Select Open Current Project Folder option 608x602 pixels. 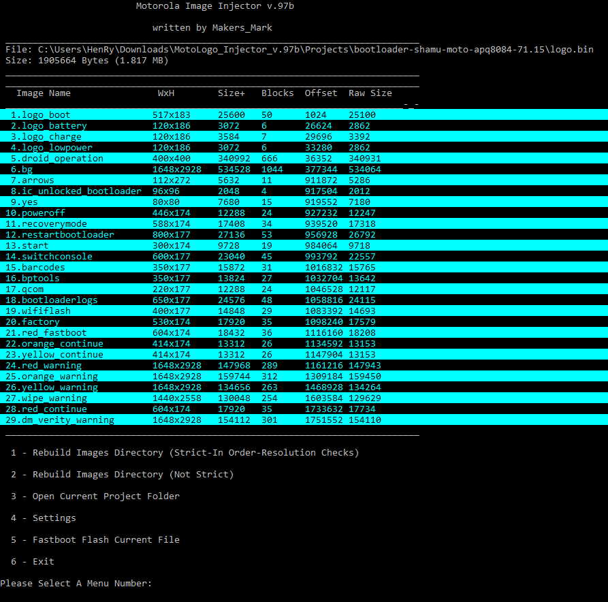(x=95, y=496)
